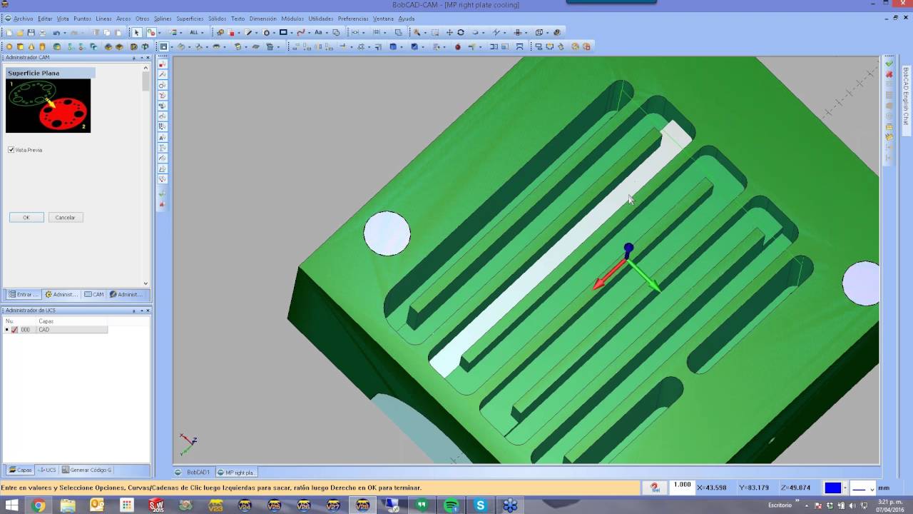This screenshot has width=913, height=514.
Task: Select the arrow pointer selection tool
Action: coord(137,33)
